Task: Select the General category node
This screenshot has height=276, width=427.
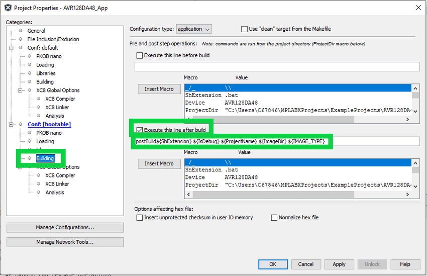Action: click(x=36, y=31)
